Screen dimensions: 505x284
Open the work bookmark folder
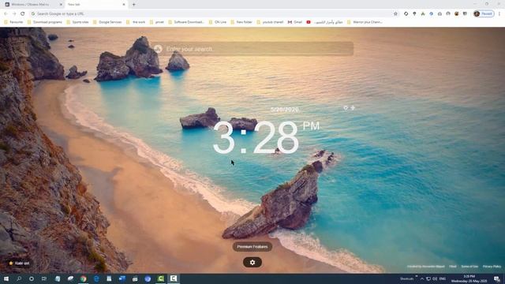pyautogui.click(x=136, y=22)
